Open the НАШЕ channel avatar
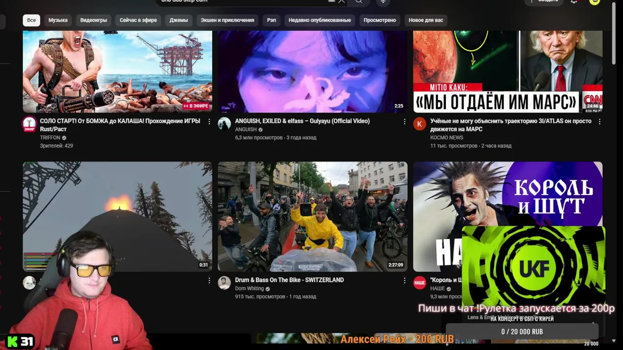 [x=420, y=282]
